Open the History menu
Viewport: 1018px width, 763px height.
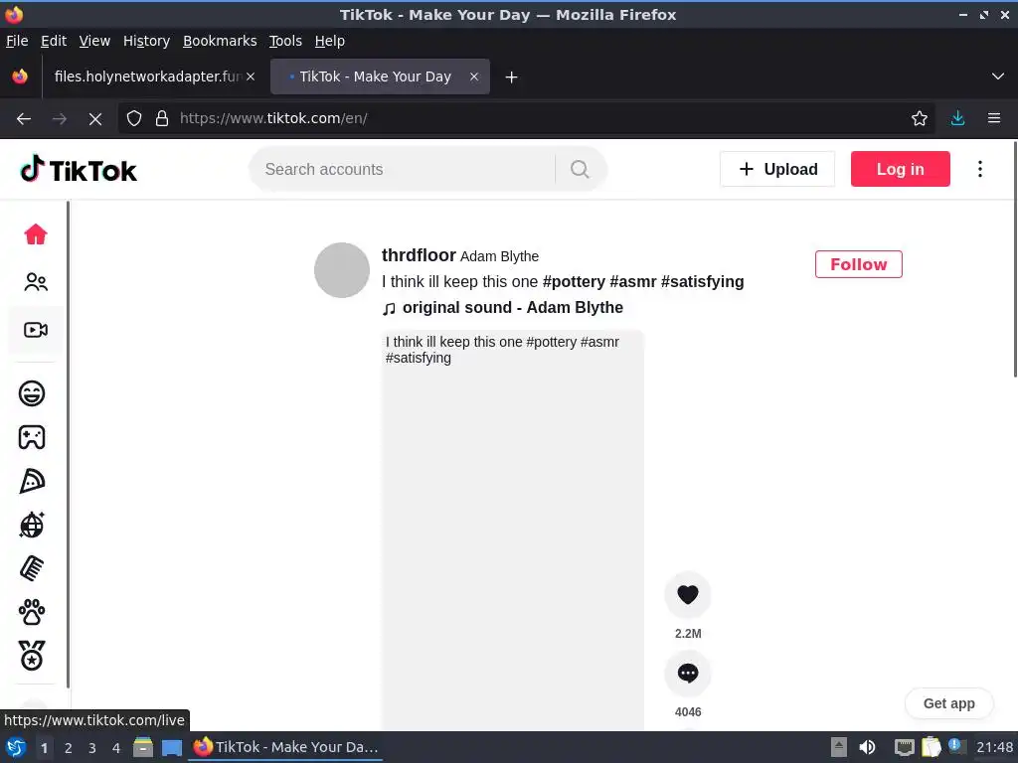tap(146, 41)
